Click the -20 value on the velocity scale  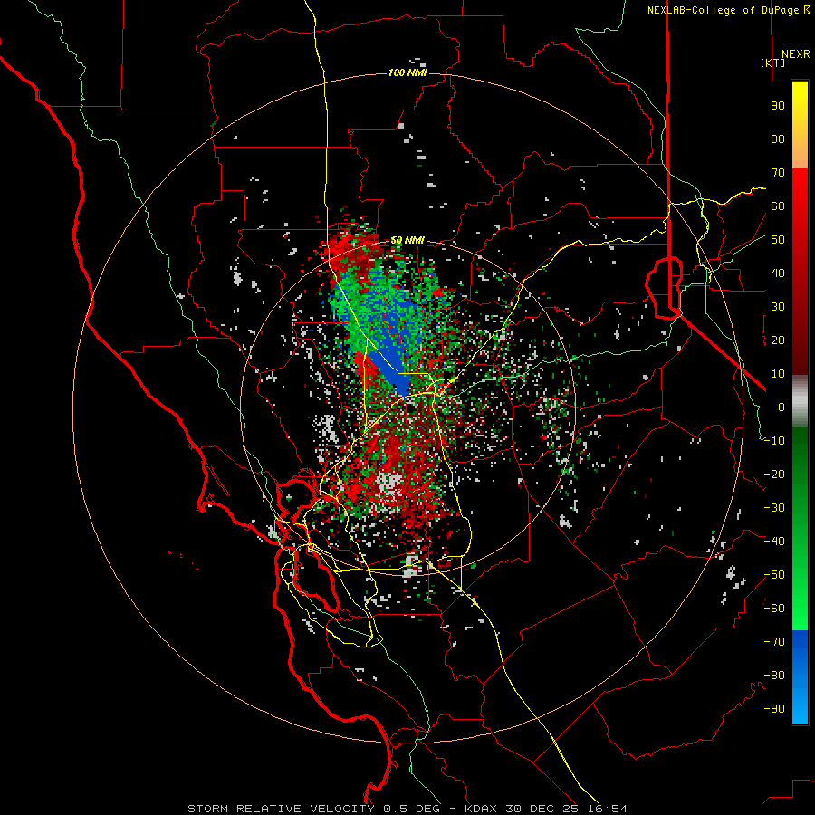point(774,475)
